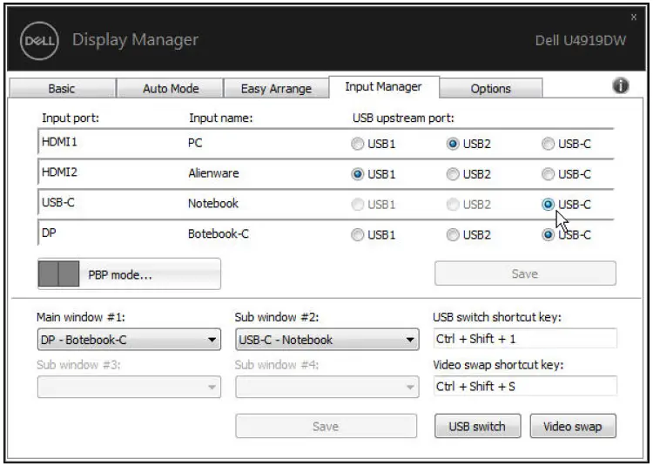
Task: Click the HDMI2 input port label
Action: 59,172
